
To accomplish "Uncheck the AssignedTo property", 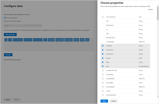I will coord(103,50).
